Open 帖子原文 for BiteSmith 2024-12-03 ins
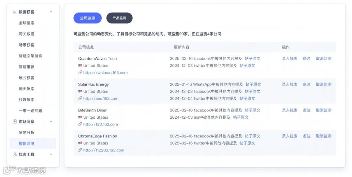Screen dimensions: 352x177 (241, 117)
